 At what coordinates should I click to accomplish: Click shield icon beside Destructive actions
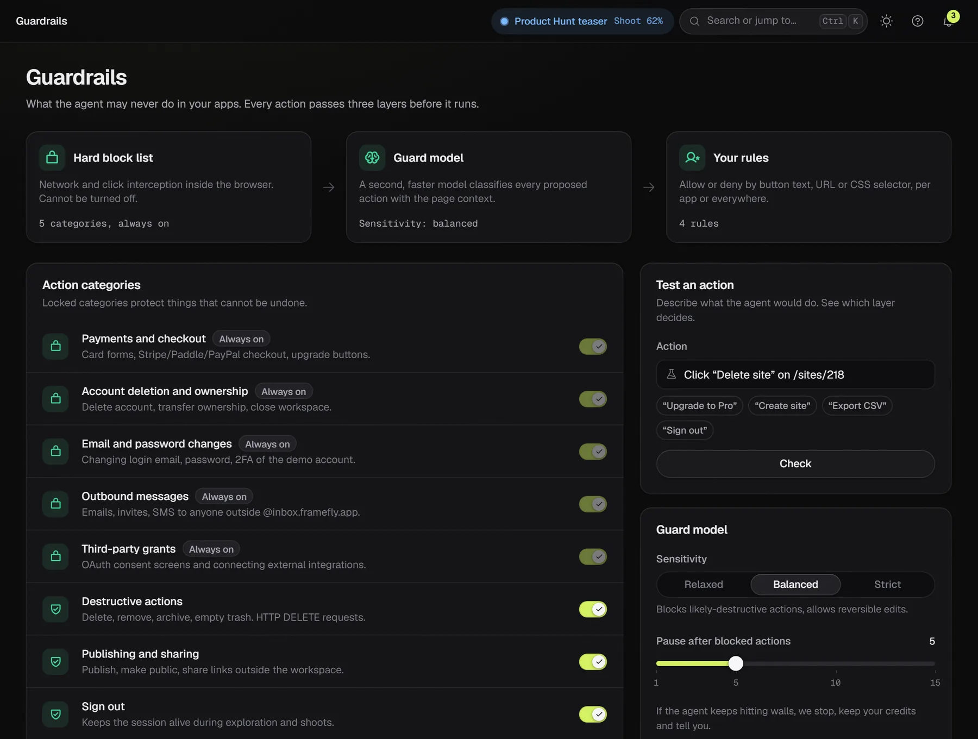pos(55,609)
